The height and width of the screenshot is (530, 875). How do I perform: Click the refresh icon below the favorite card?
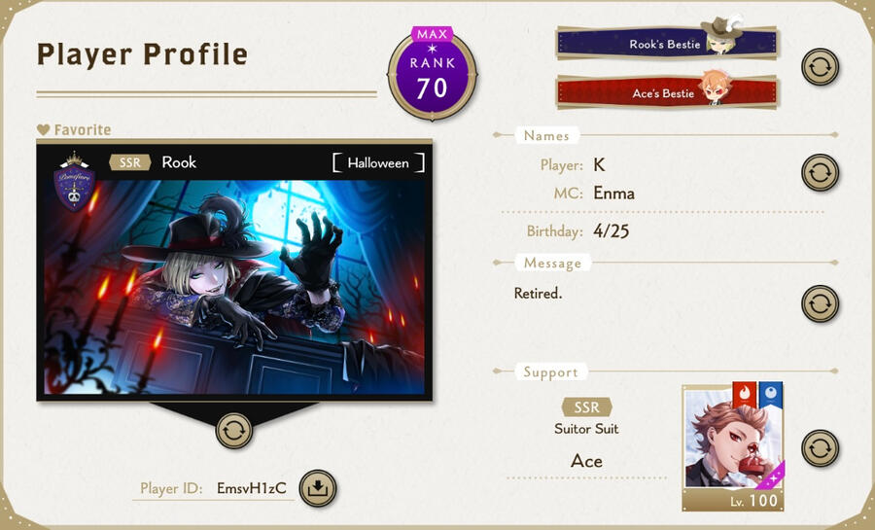tap(233, 430)
